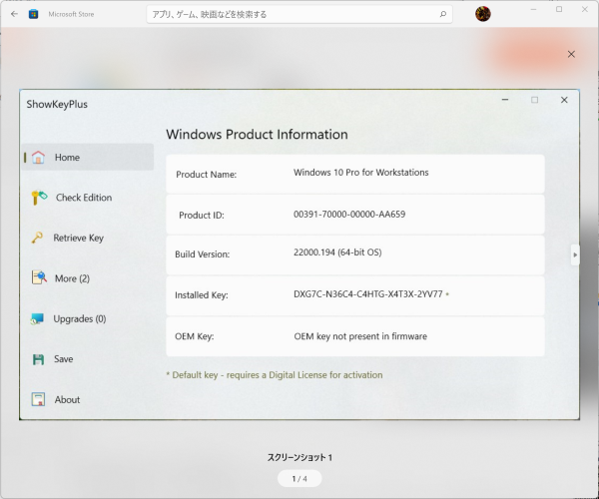
Task: Select OEM key not present in firmware
Action: 360,336
